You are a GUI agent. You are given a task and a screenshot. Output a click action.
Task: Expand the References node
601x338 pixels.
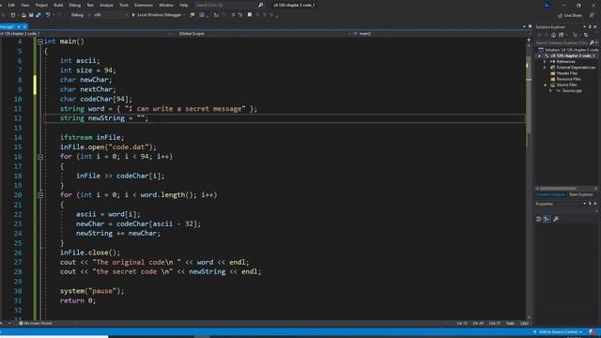pos(545,62)
